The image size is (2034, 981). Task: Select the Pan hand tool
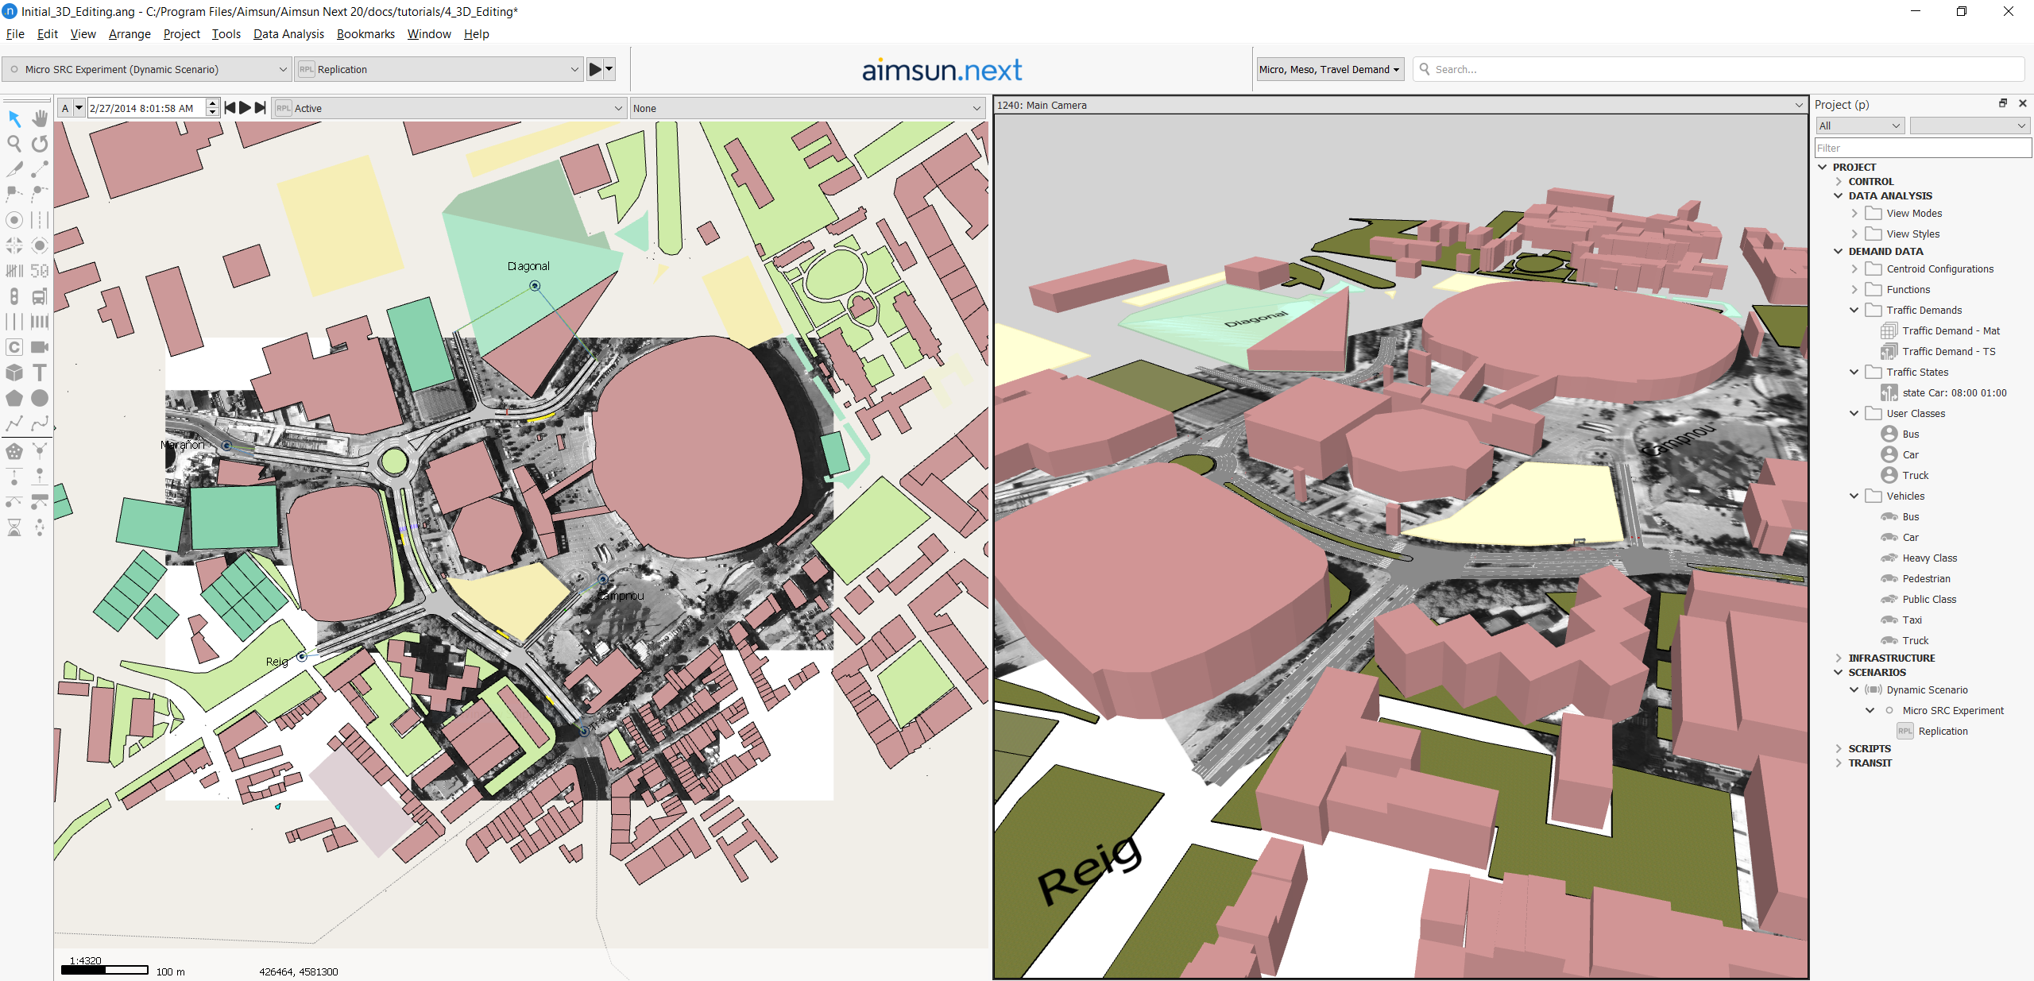point(40,118)
